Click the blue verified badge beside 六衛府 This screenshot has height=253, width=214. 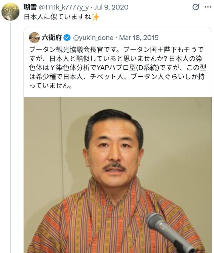coord(67,38)
